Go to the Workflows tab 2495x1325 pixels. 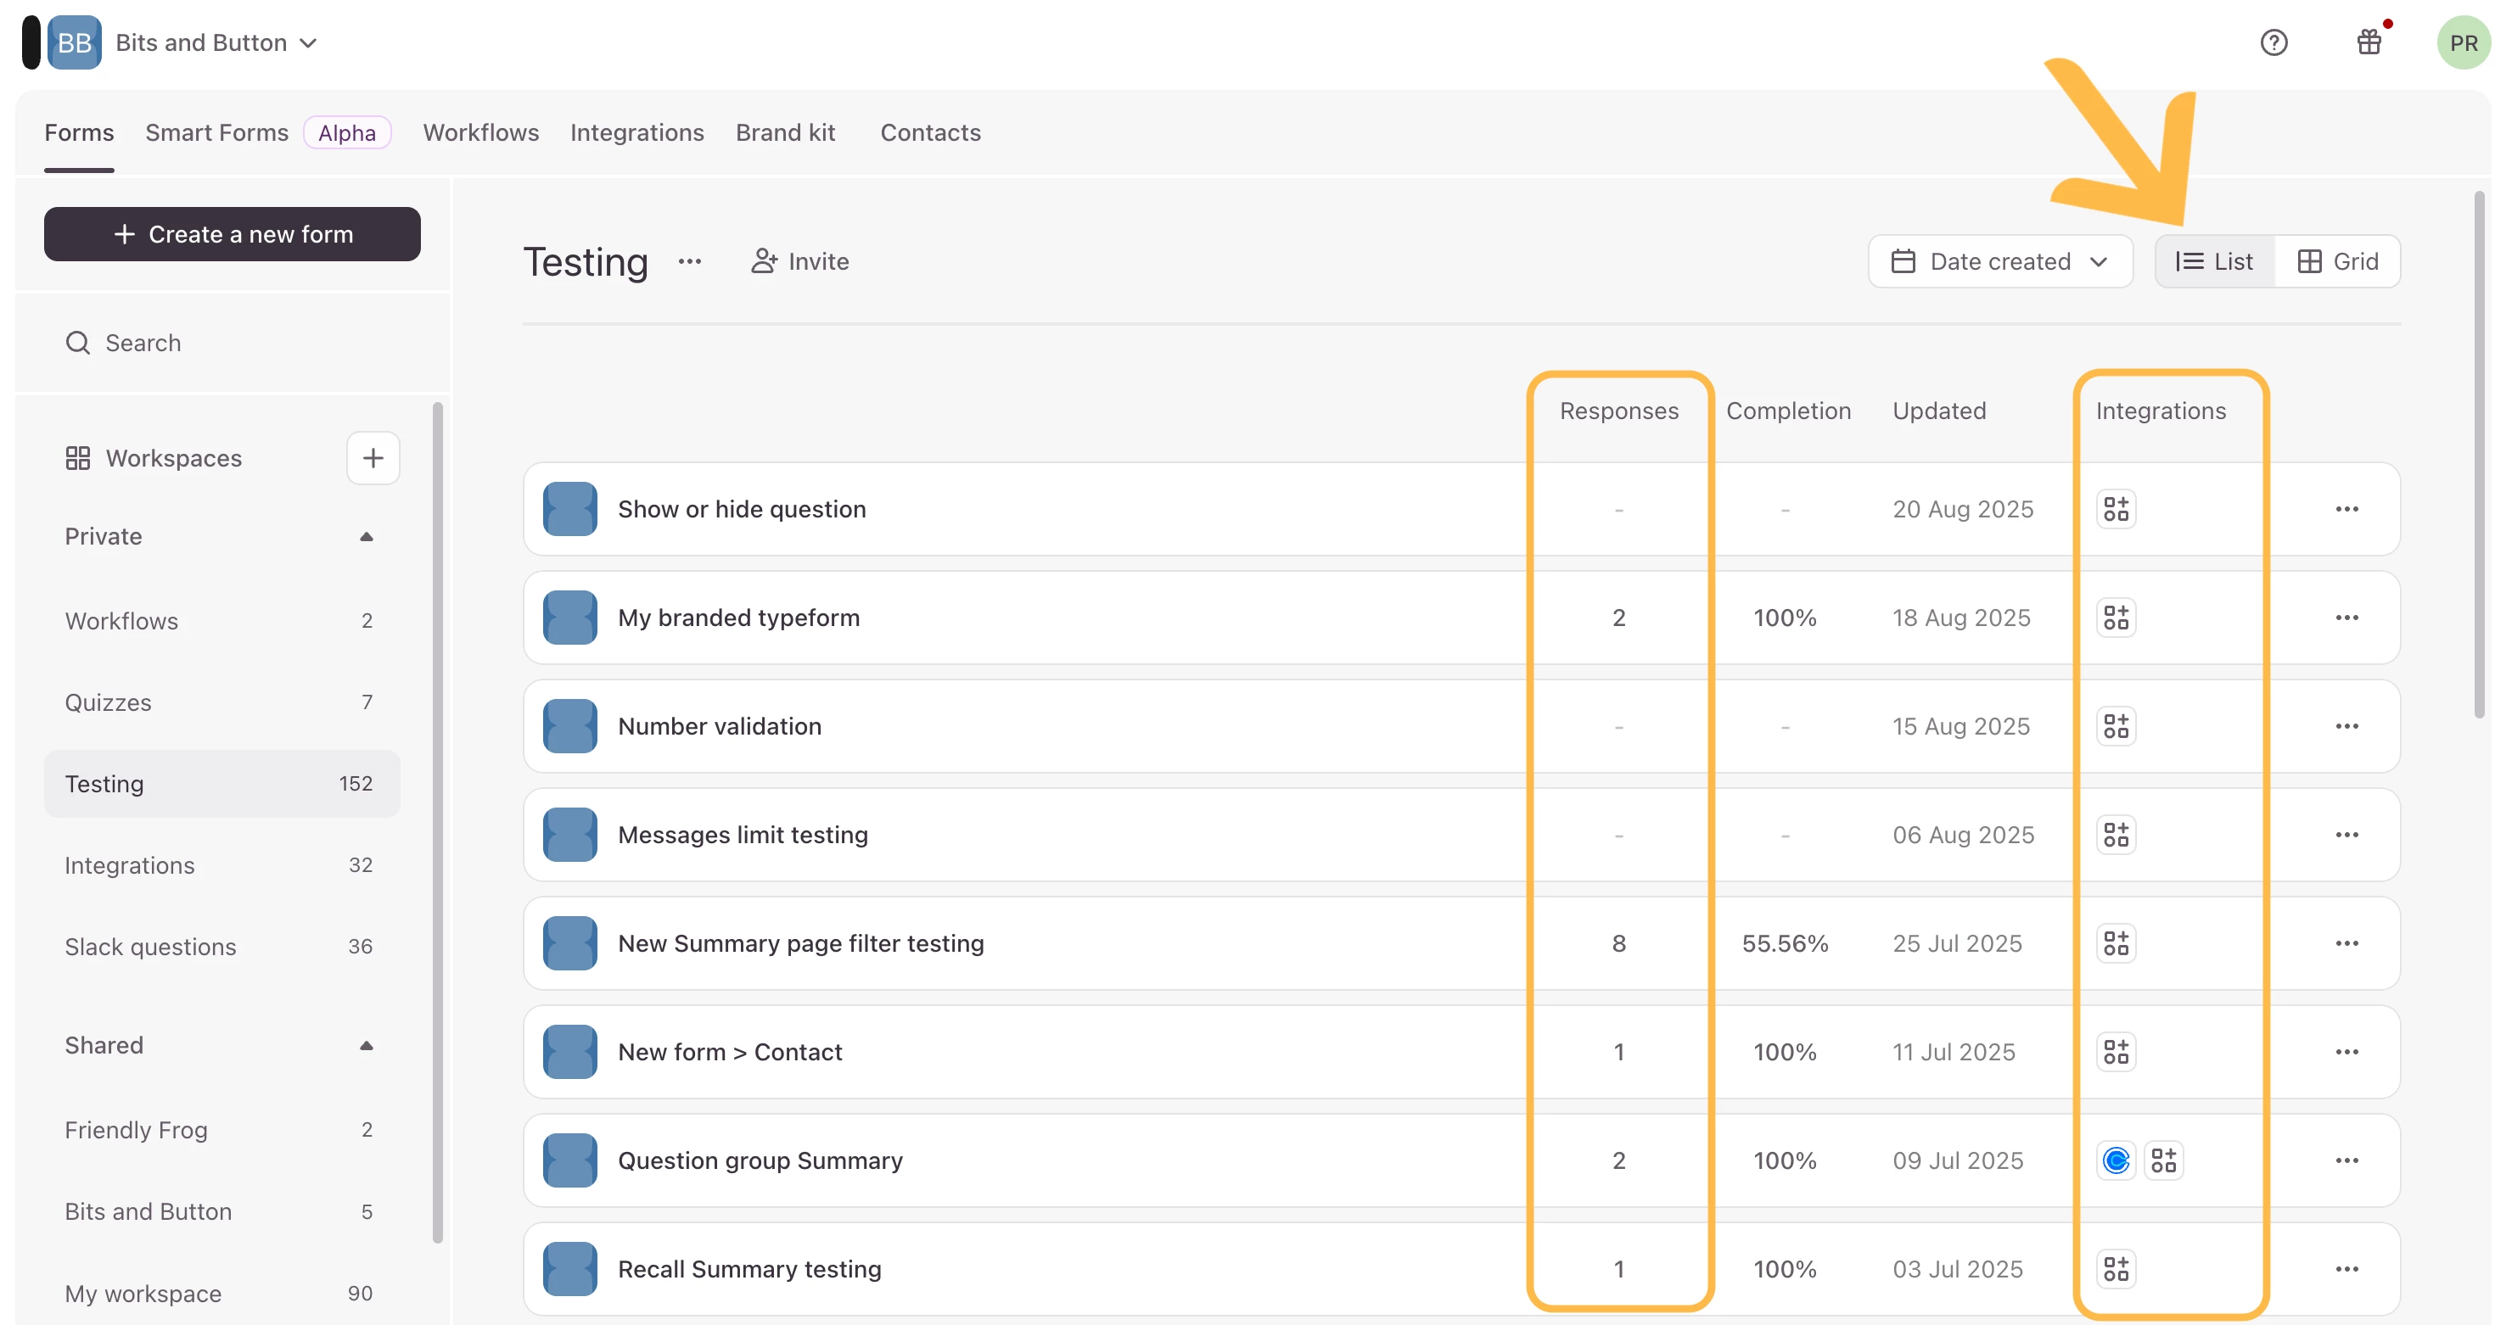click(x=480, y=132)
